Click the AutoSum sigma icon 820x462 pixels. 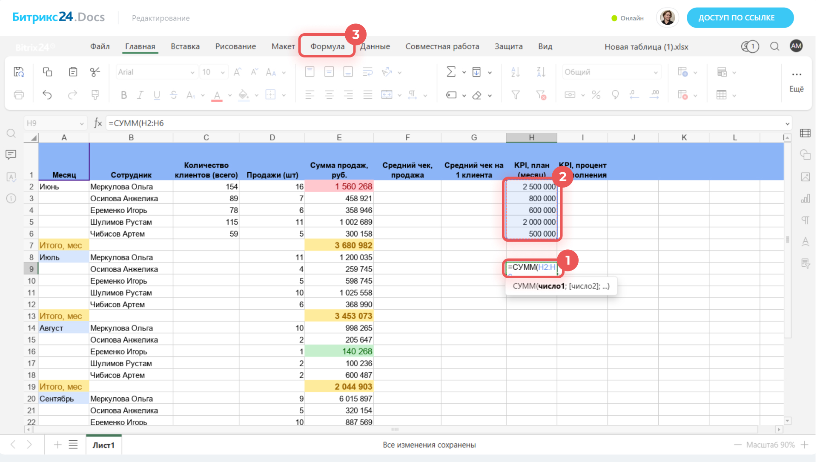[451, 72]
